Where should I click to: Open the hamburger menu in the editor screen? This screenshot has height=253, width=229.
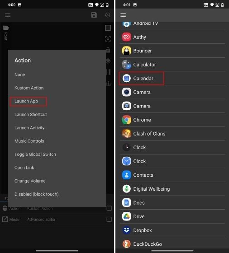coord(8,15)
